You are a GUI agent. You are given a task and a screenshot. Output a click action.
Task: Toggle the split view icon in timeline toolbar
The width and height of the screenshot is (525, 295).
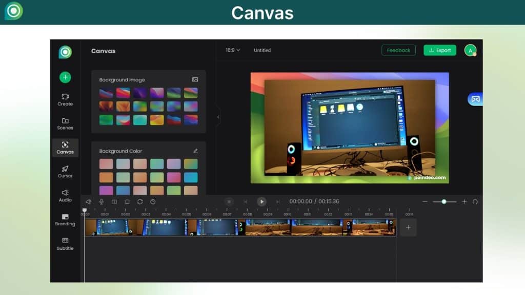coord(114,201)
